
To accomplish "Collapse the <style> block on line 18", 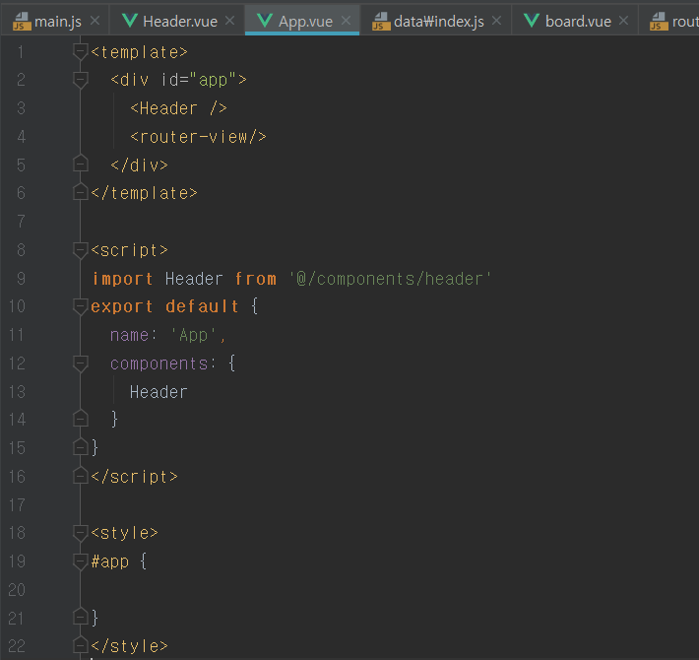I will [x=81, y=533].
